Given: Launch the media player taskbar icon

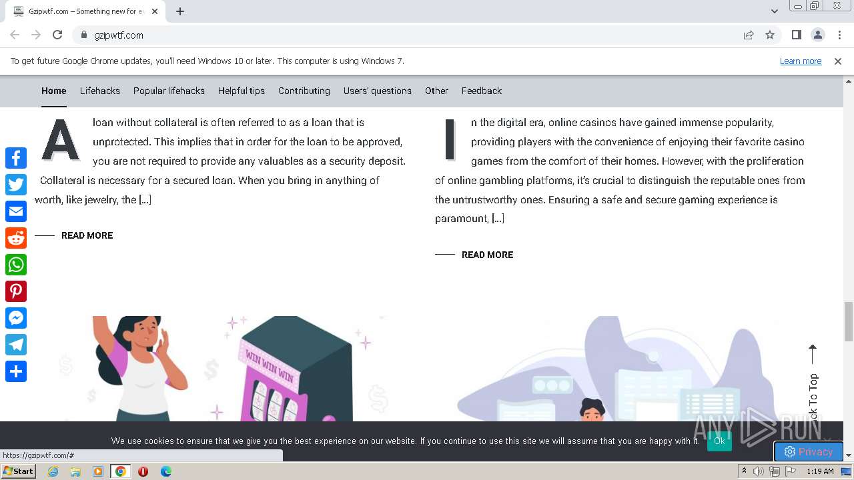Looking at the screenshot, I should [98, 471].
